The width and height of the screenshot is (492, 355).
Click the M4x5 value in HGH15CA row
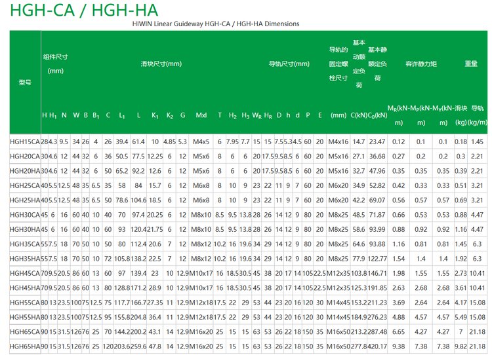tap(201, 141)
